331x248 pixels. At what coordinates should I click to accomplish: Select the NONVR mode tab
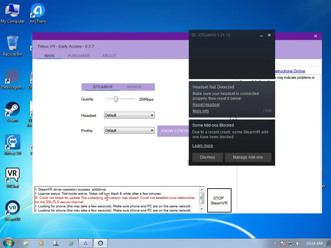pos(134,87)
